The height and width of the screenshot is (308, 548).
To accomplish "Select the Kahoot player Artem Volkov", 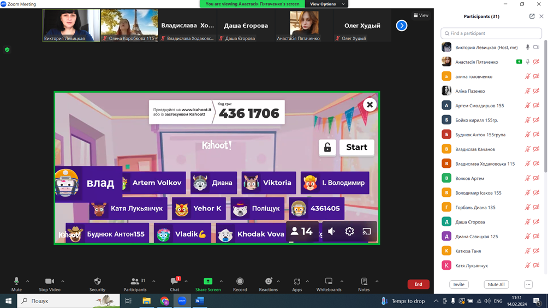I will click(154, 183).
